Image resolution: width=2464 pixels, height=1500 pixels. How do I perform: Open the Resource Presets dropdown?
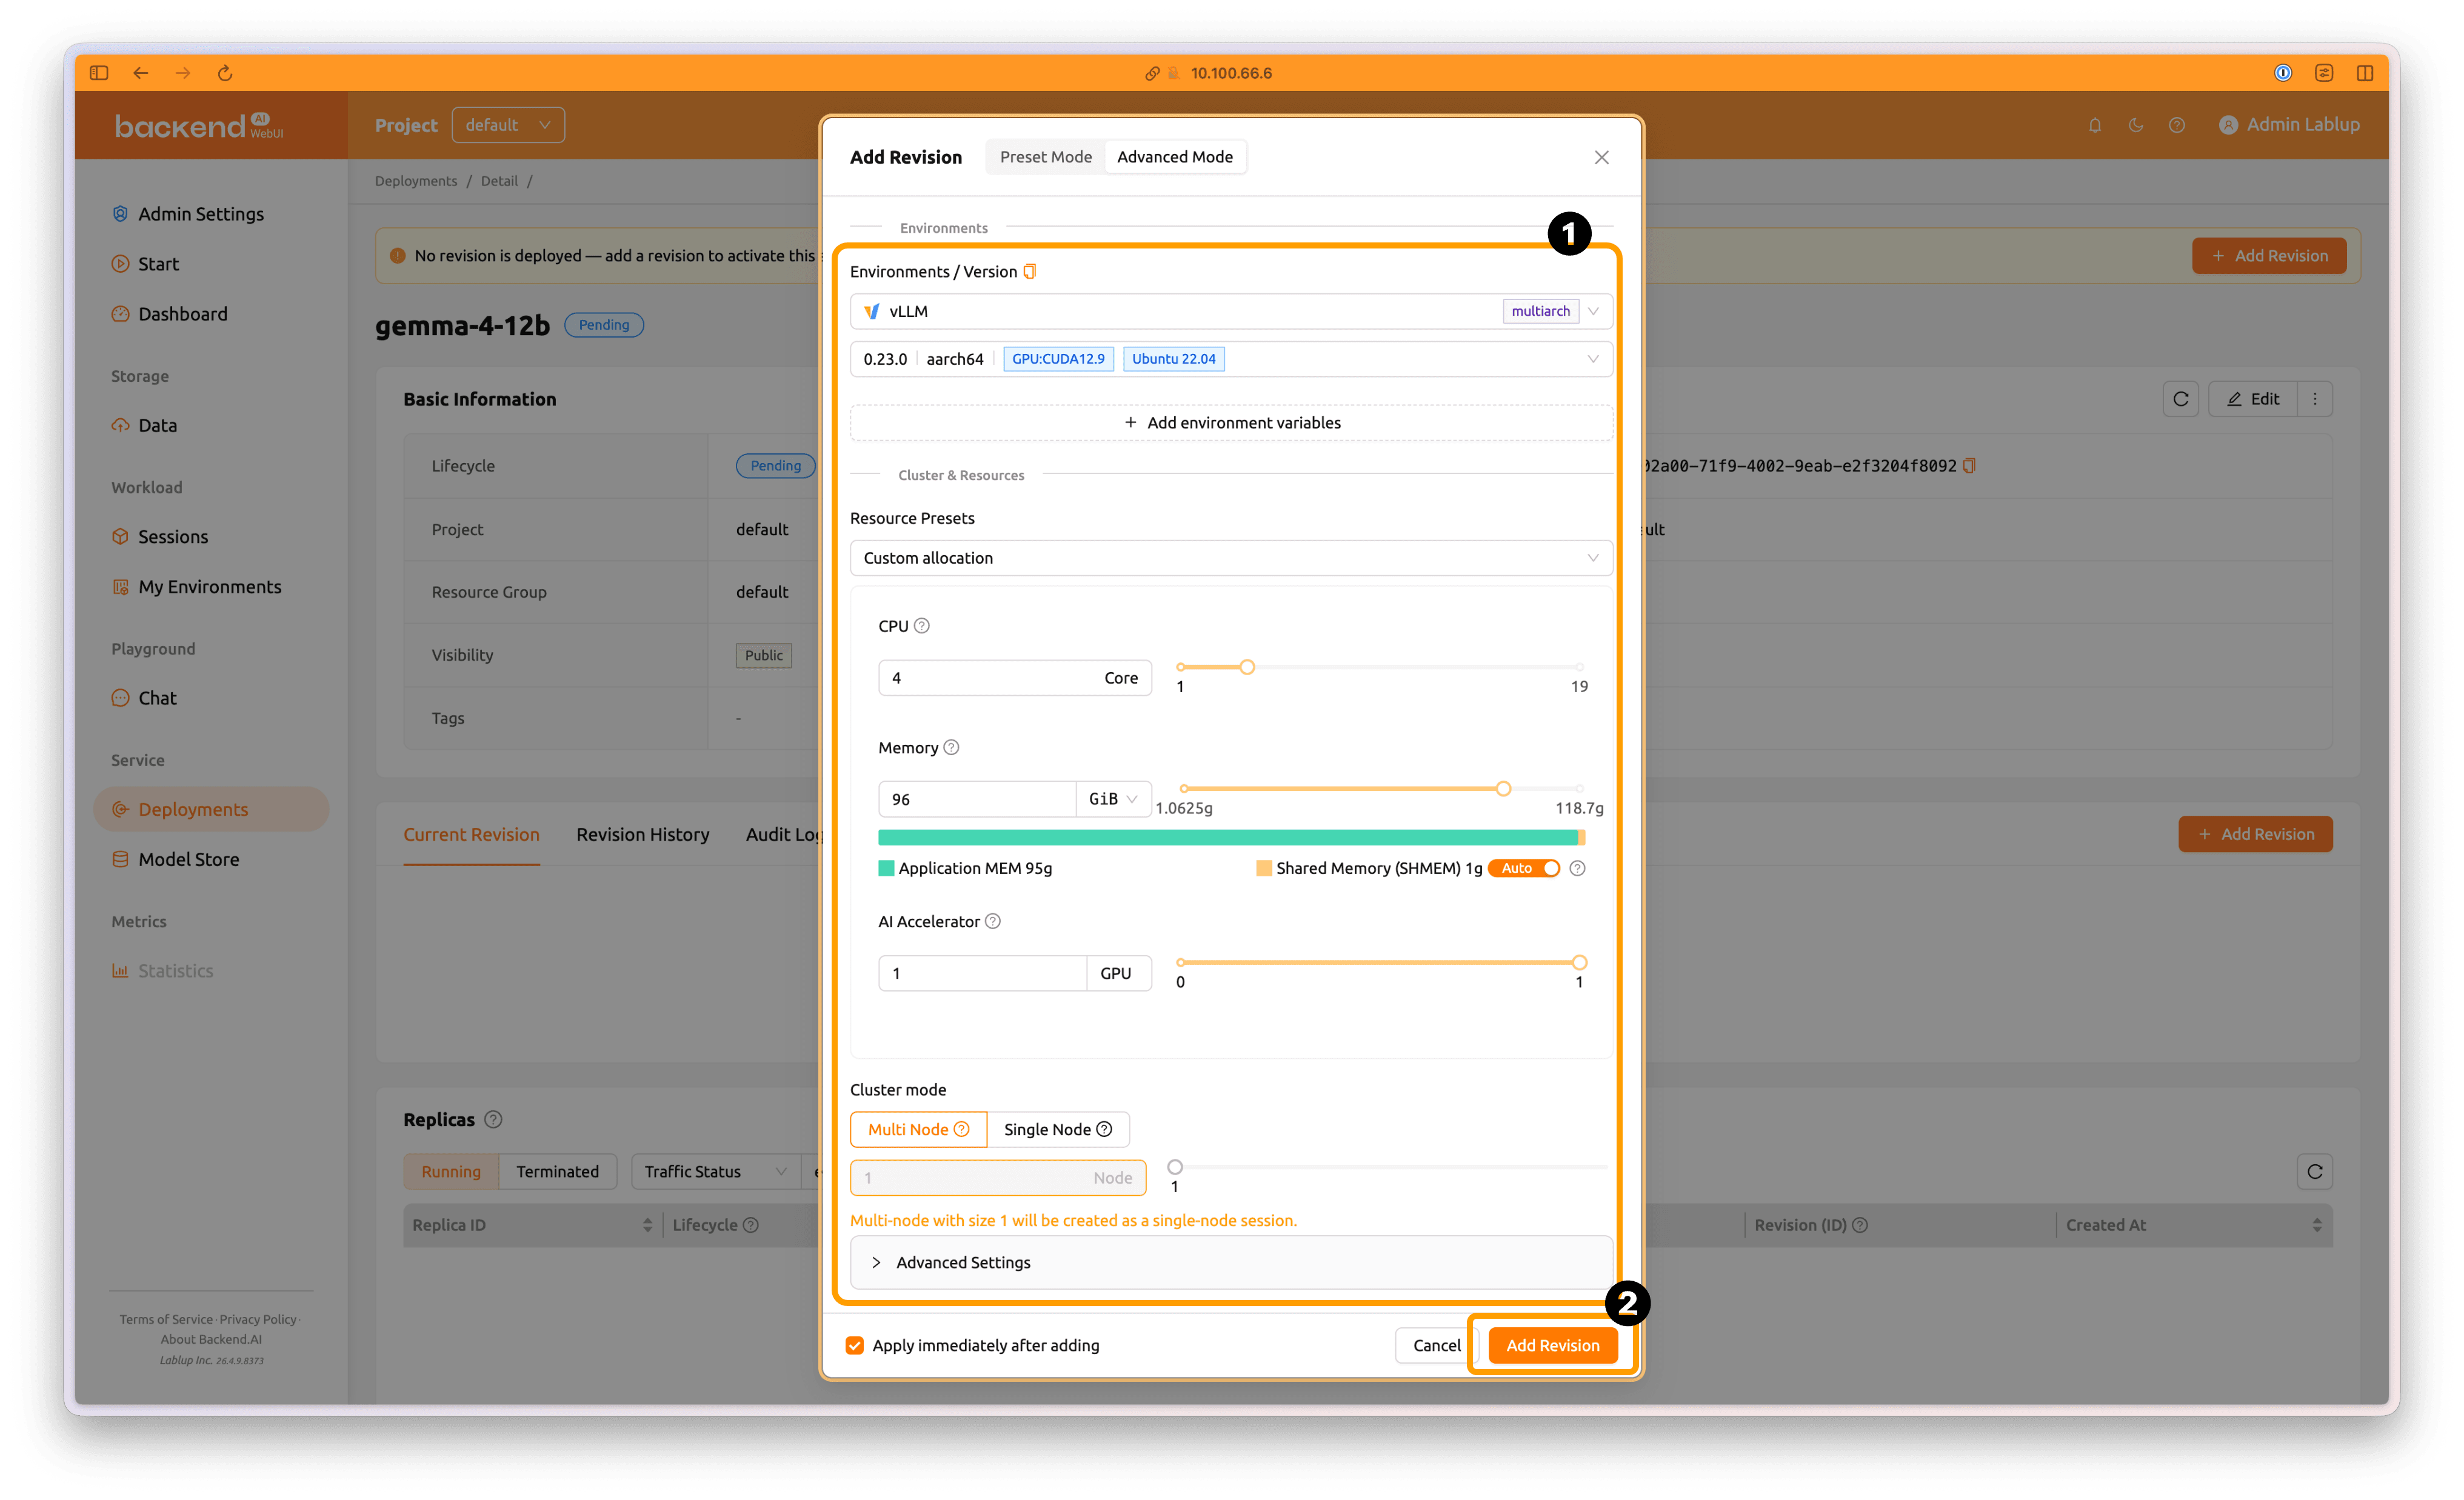click(1231, 558)
